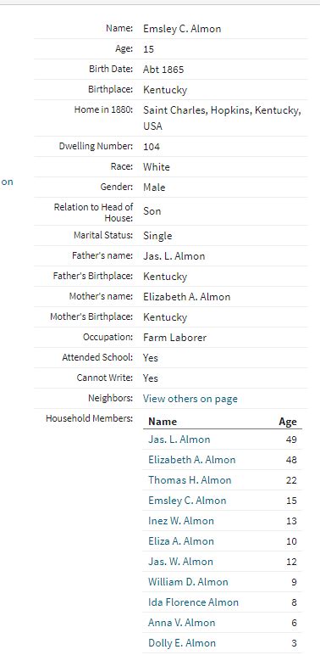
Task: Click the Abt 1865 birth date value
Action: pos(163,70)
